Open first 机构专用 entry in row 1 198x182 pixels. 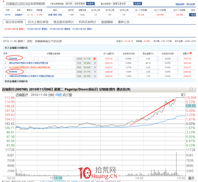pos(13,59)
